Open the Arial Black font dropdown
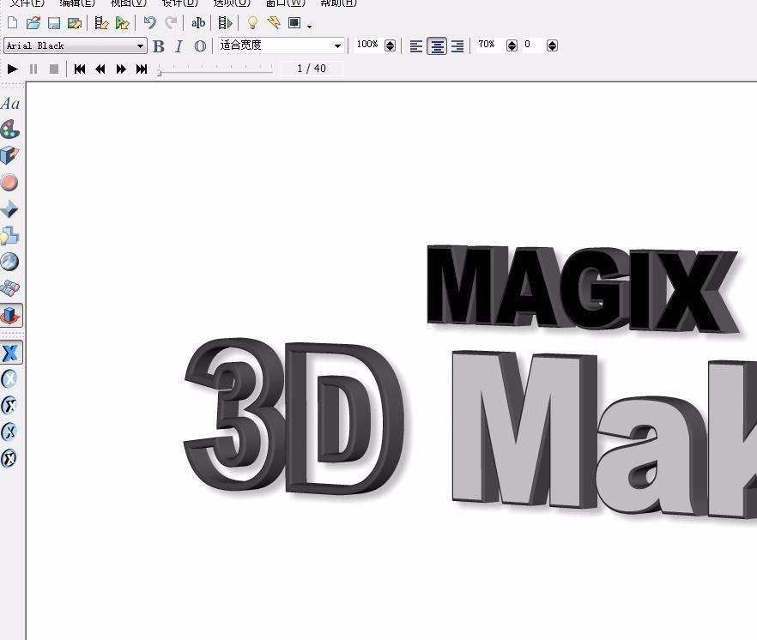The height and width of the screenshot is (640, 757). [x=140, y=45]
